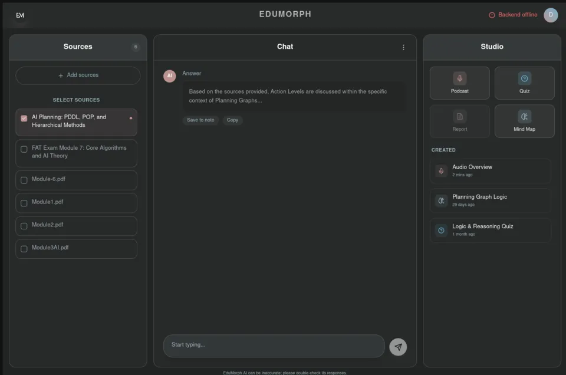Click the Answer label in chat
Image resolution: width=566 pixels, height=375 pixels.
pos(192,73)
